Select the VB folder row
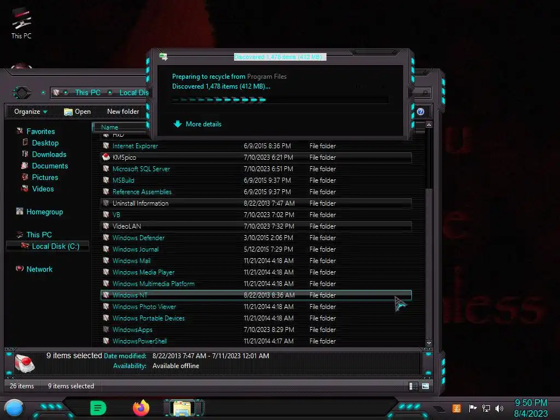Viewport: 560px width, 420px height. coord(256,214)
